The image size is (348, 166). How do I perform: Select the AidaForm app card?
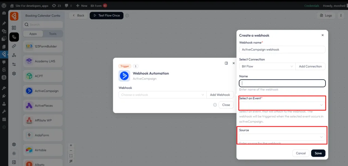[43, 135]
